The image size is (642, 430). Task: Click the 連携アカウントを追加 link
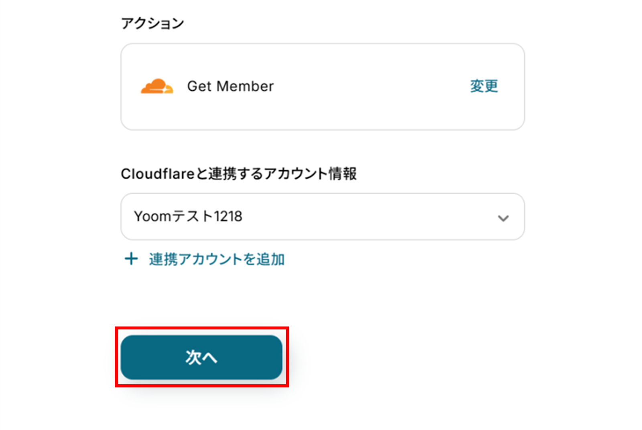[217, 259]
